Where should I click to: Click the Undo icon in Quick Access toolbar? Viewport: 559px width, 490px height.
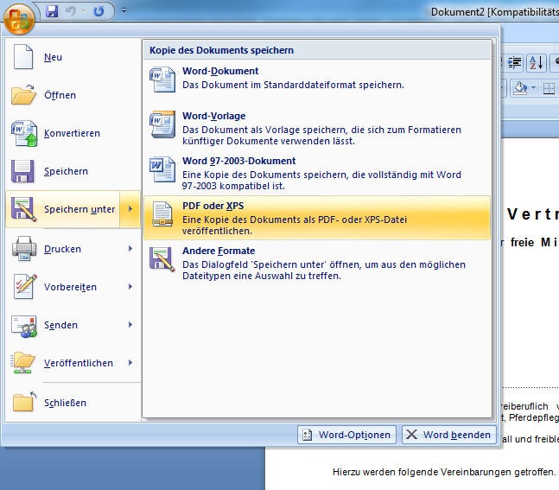[71, 11]
